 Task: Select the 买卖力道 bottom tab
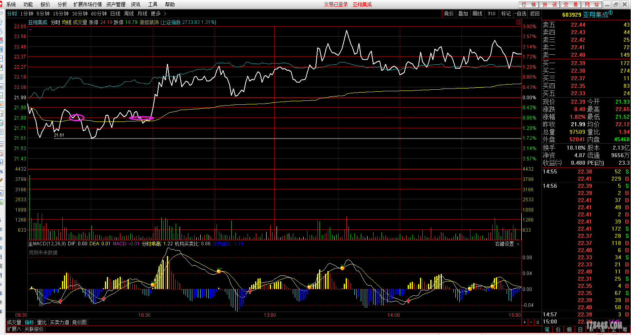[x=59, y=322]
